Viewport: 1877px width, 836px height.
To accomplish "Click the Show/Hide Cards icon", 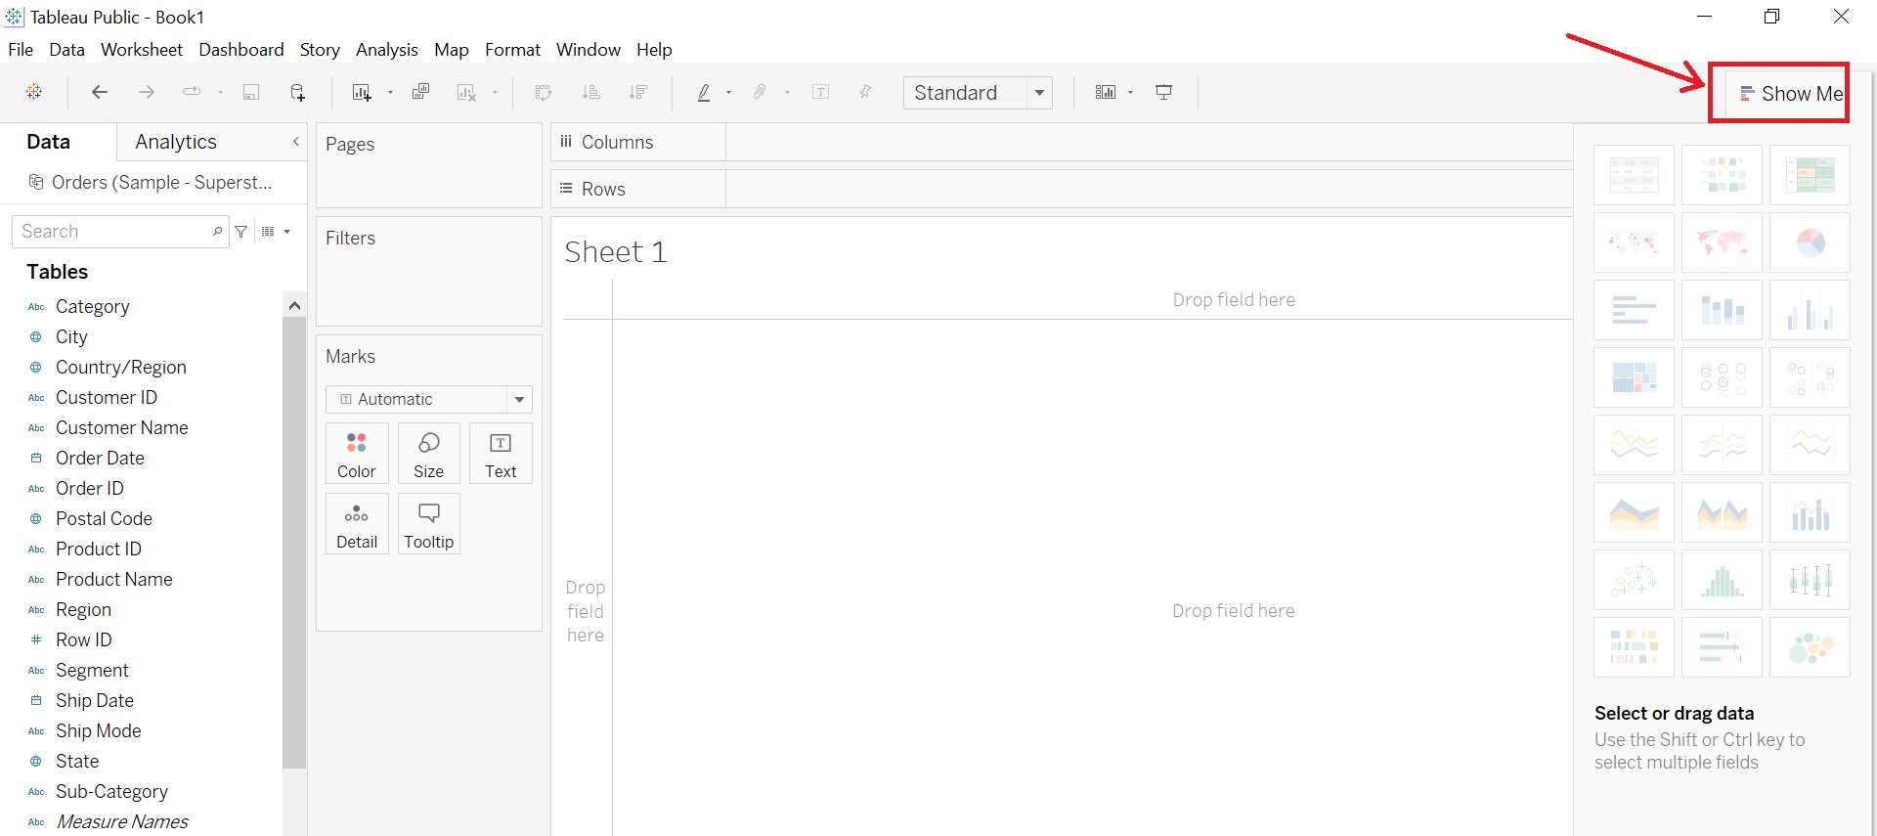I will click(1106, 92).
